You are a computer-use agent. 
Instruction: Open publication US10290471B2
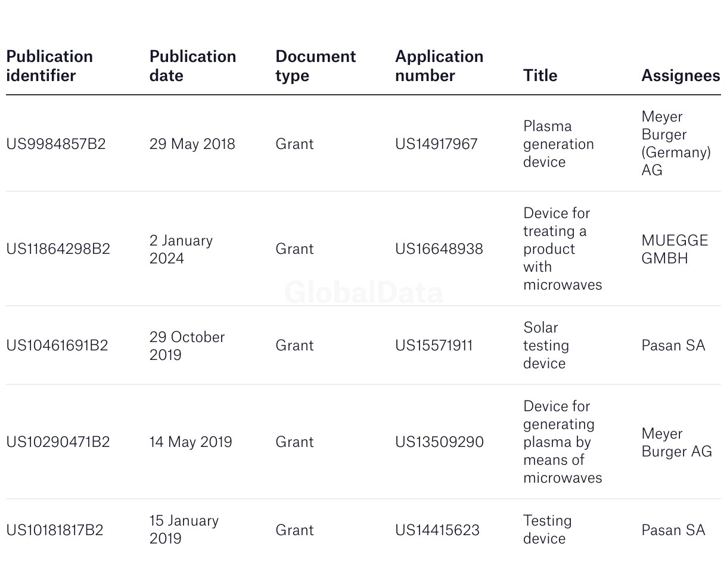(58, 442)
